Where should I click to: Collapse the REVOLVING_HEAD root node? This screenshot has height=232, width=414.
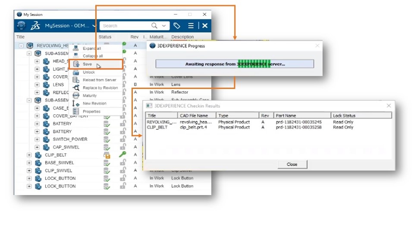(21, 46)
